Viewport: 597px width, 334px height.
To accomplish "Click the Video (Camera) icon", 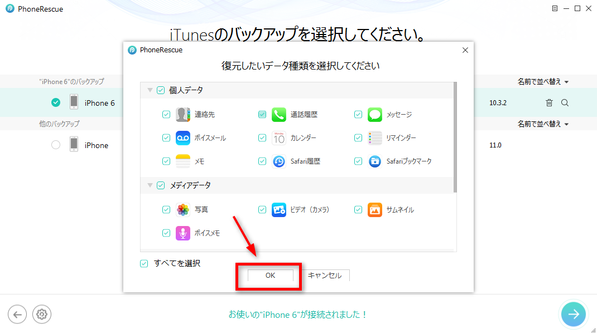I will [x=279, y=209].
